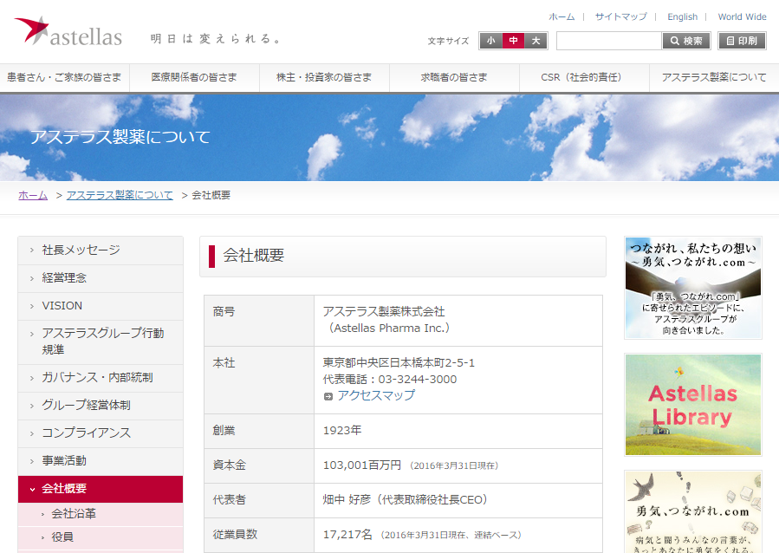
Task: Open CSR（社会的責任） nav tab
Action: [584, 77]
